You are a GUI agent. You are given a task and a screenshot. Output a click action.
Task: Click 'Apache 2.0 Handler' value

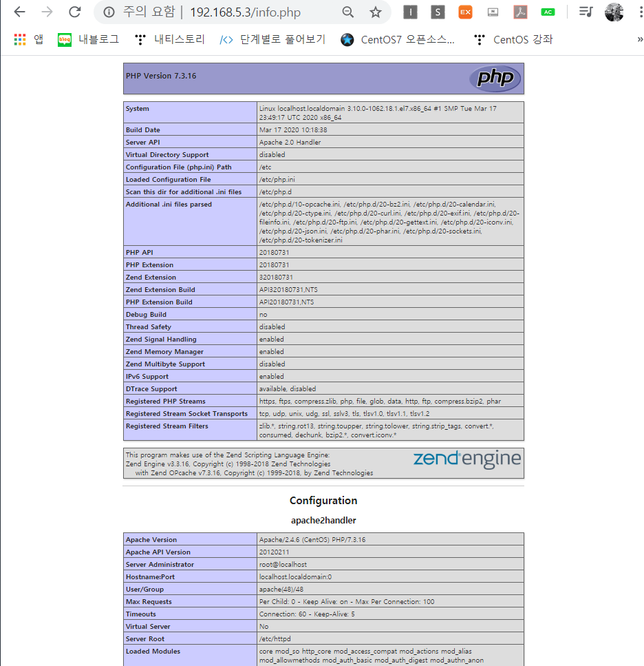pyautogui.click(x=290, y=143)
